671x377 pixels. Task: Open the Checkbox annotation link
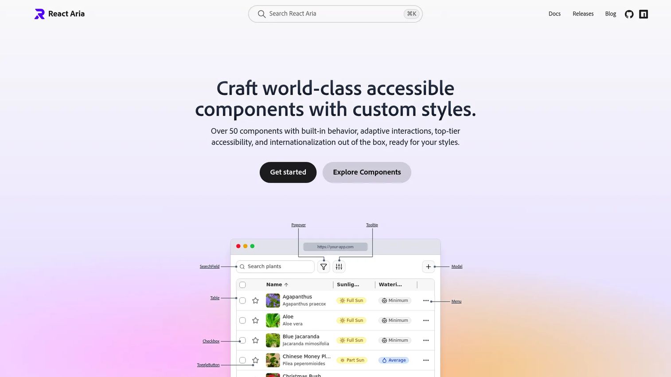(x=211, y=341)
